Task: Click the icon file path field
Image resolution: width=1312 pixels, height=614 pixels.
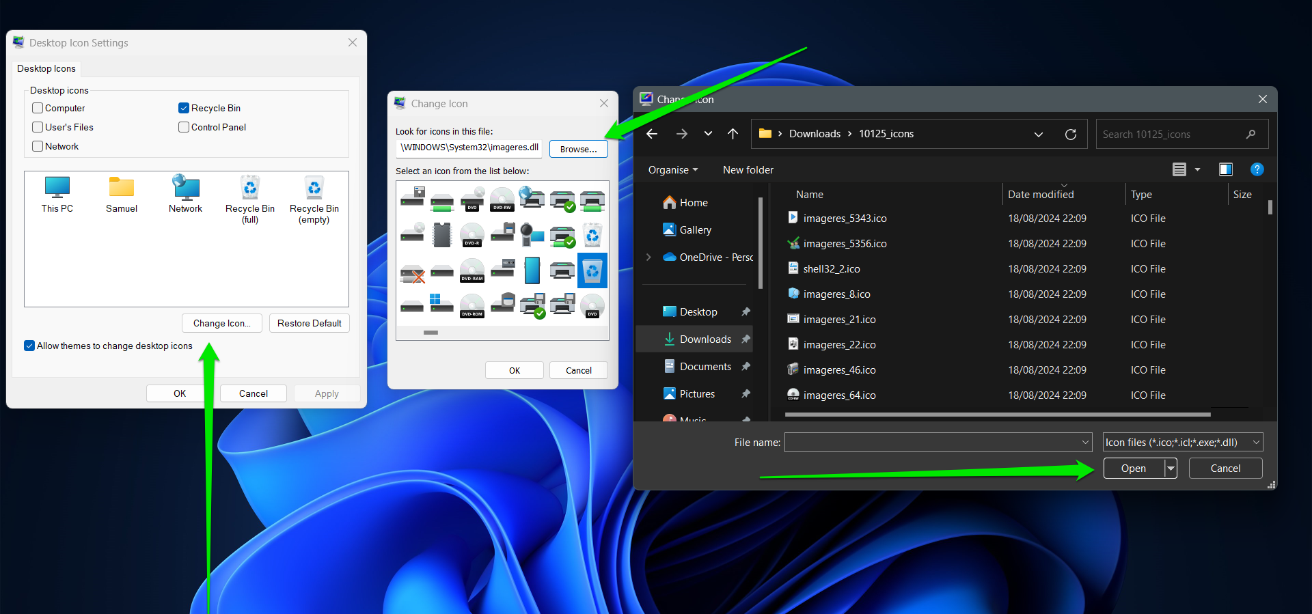Action: [470, 148]
